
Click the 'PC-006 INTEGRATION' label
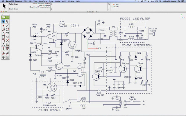click(137, 45)
